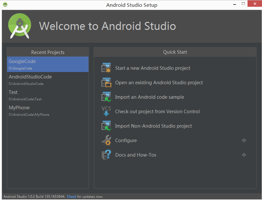The height and width of the screenshot is (200, 262).
Task: Click the import Non-Android Studio project icon
Action: [106, 126]
